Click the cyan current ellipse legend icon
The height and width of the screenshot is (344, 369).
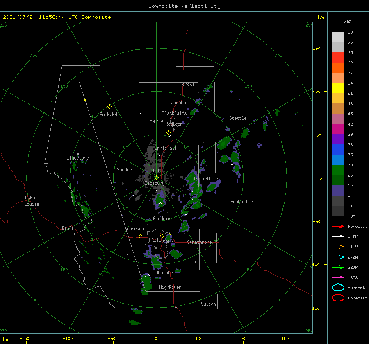tap(338, 288)
